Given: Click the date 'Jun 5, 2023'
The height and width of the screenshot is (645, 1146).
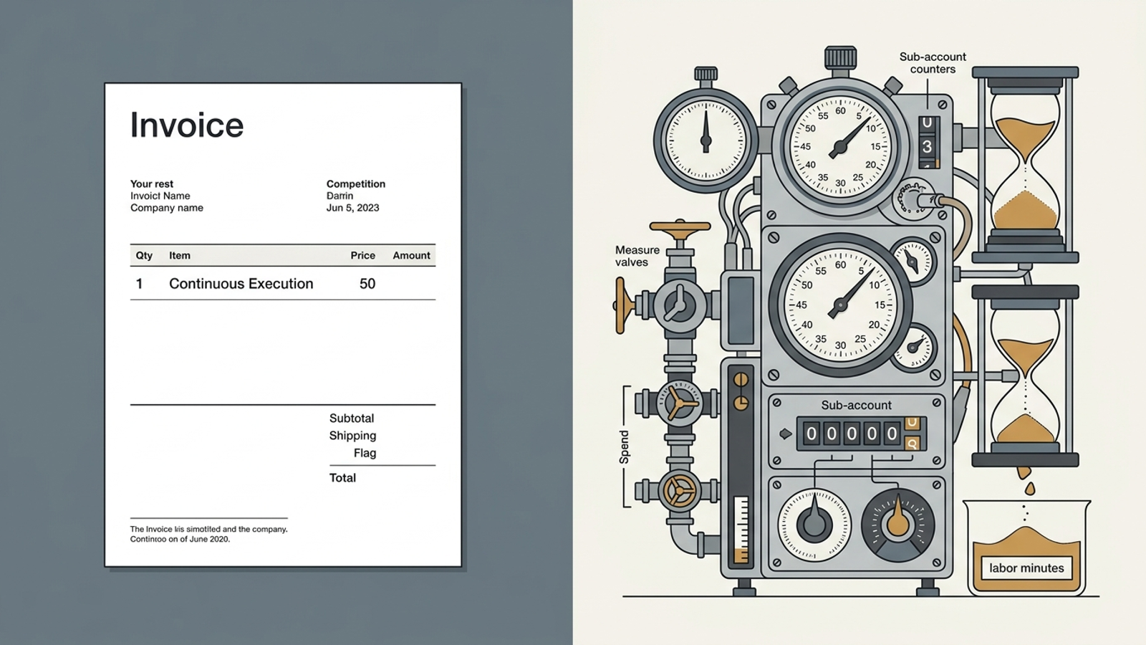Looking at the screenshot, I should pos(353,208).
